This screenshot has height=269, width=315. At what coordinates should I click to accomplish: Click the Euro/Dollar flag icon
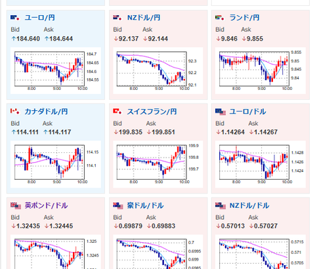[220, 112]
